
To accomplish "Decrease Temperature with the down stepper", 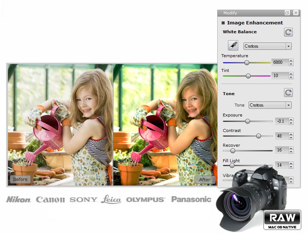I will point(291,64).
